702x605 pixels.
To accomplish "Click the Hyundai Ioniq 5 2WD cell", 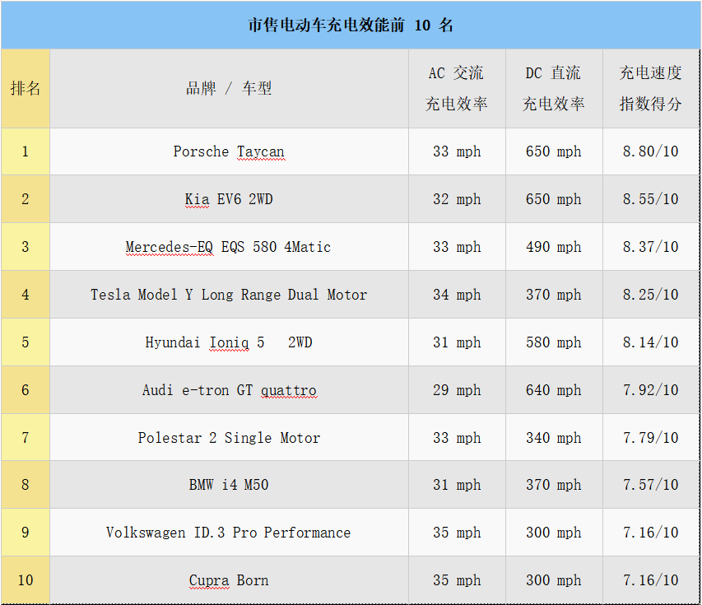I will 229,342.
